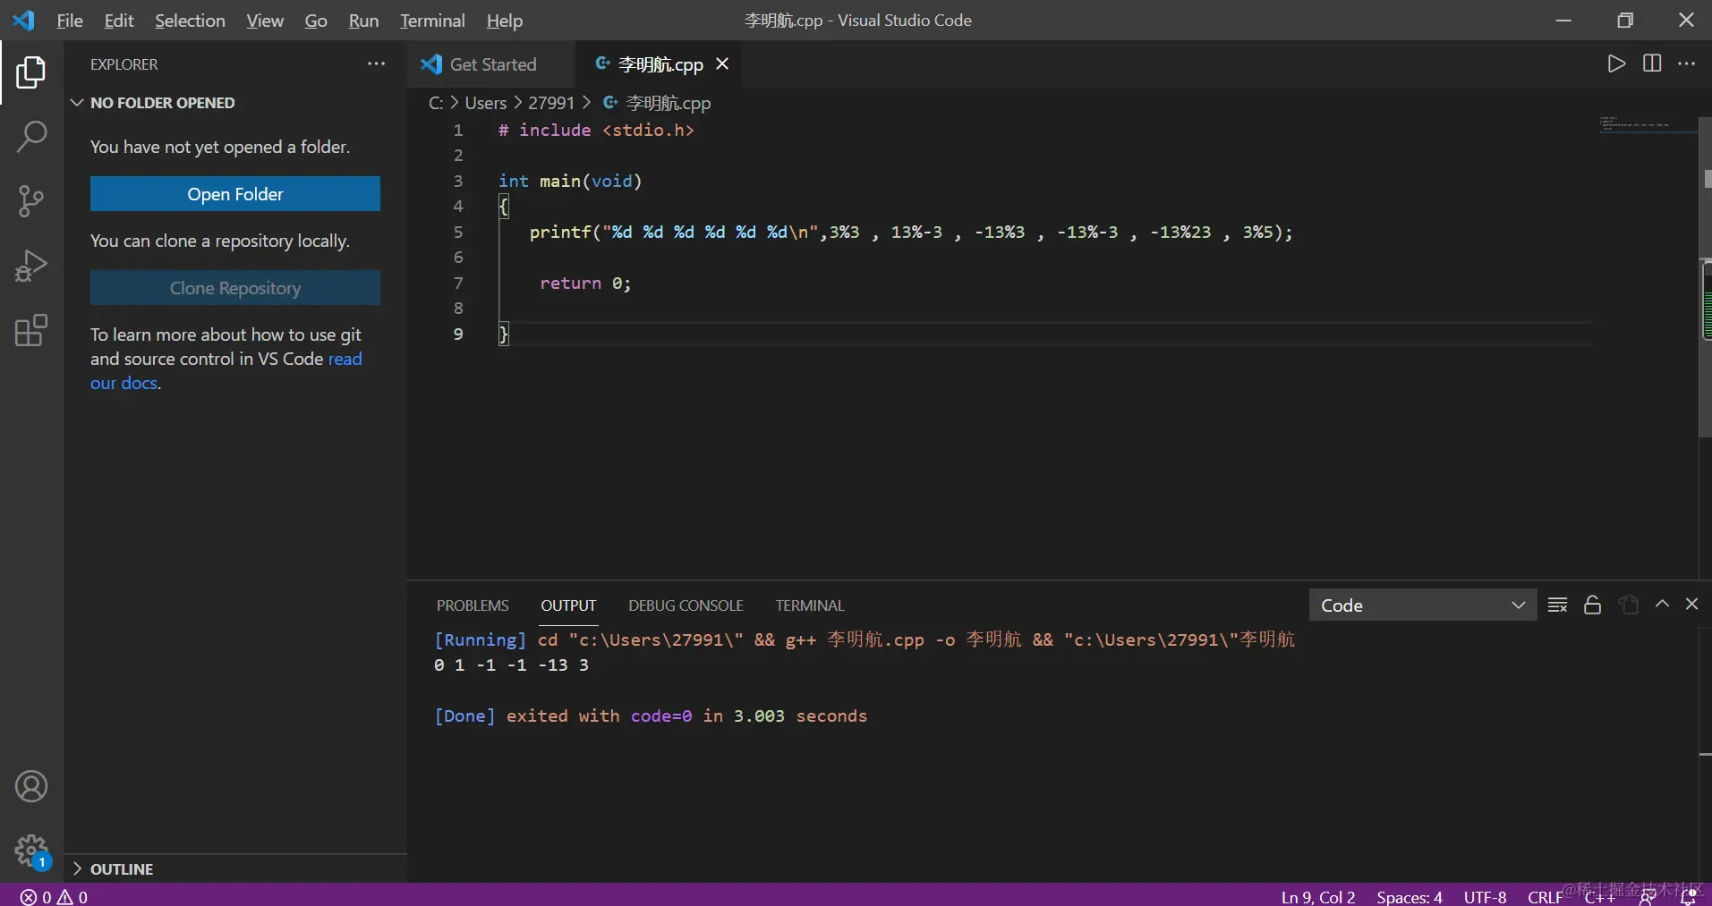This screenshot has width=1712, height=906.
Task: Click the '[Done] exited with code=0' line
Action: (x=651, y=715)
